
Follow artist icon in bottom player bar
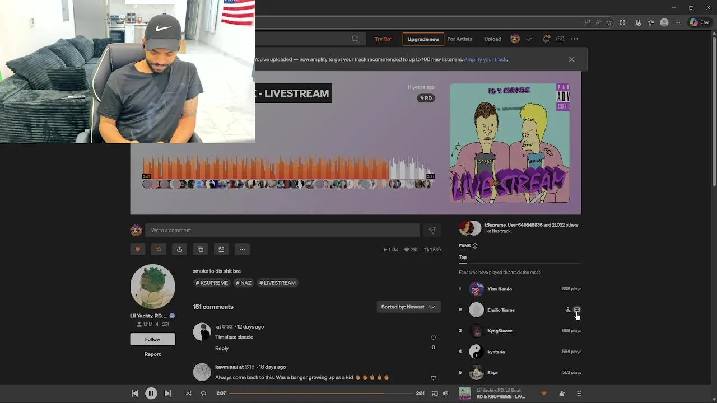[562, 393]
